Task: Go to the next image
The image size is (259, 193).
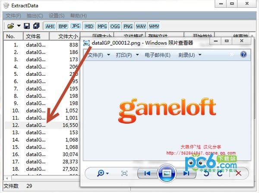Action: point(186,173)
